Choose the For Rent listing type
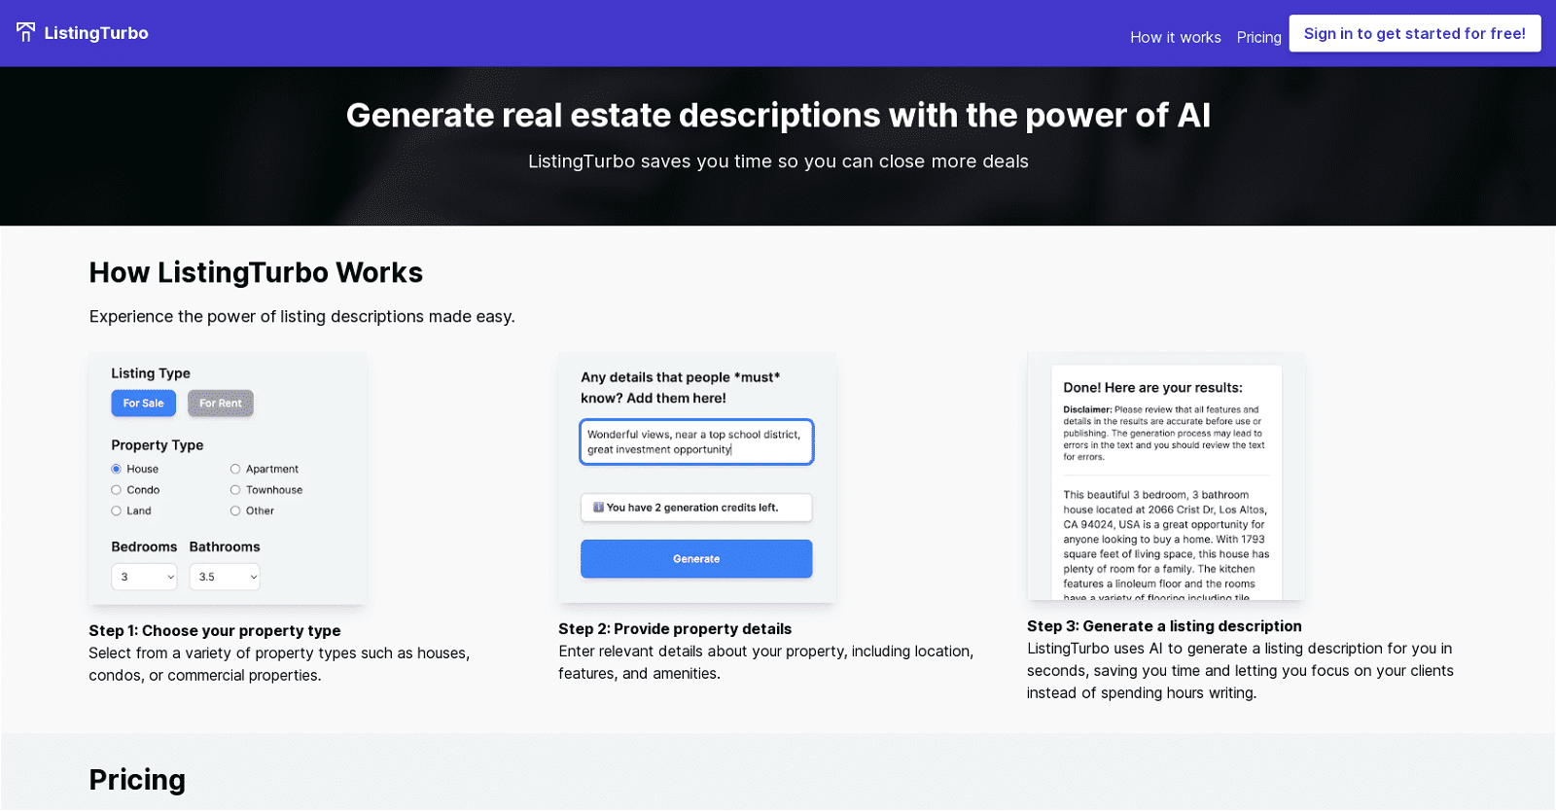The image size is (1556, 811). [x=220, y=404]
